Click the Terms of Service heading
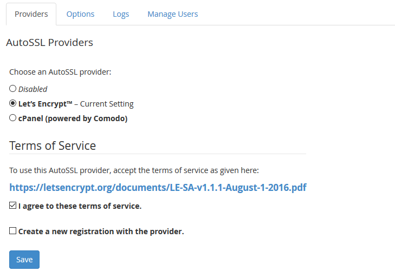Image resolution: width=395 pixels, height=278 pixels. coord(53,145)
